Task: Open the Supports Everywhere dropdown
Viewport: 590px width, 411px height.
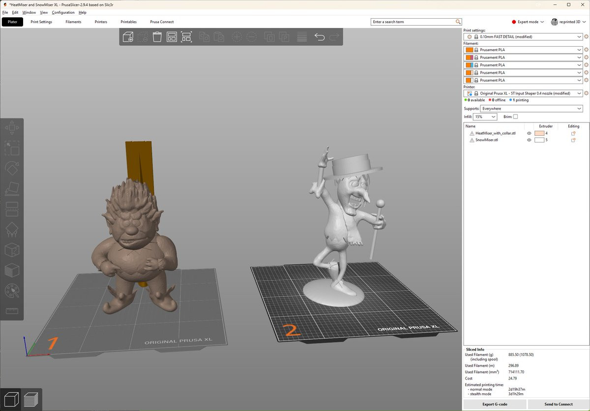Action: 531,109
